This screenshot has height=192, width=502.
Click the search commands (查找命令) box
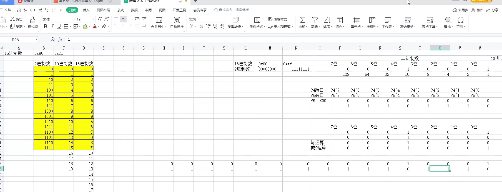(232, 10)
